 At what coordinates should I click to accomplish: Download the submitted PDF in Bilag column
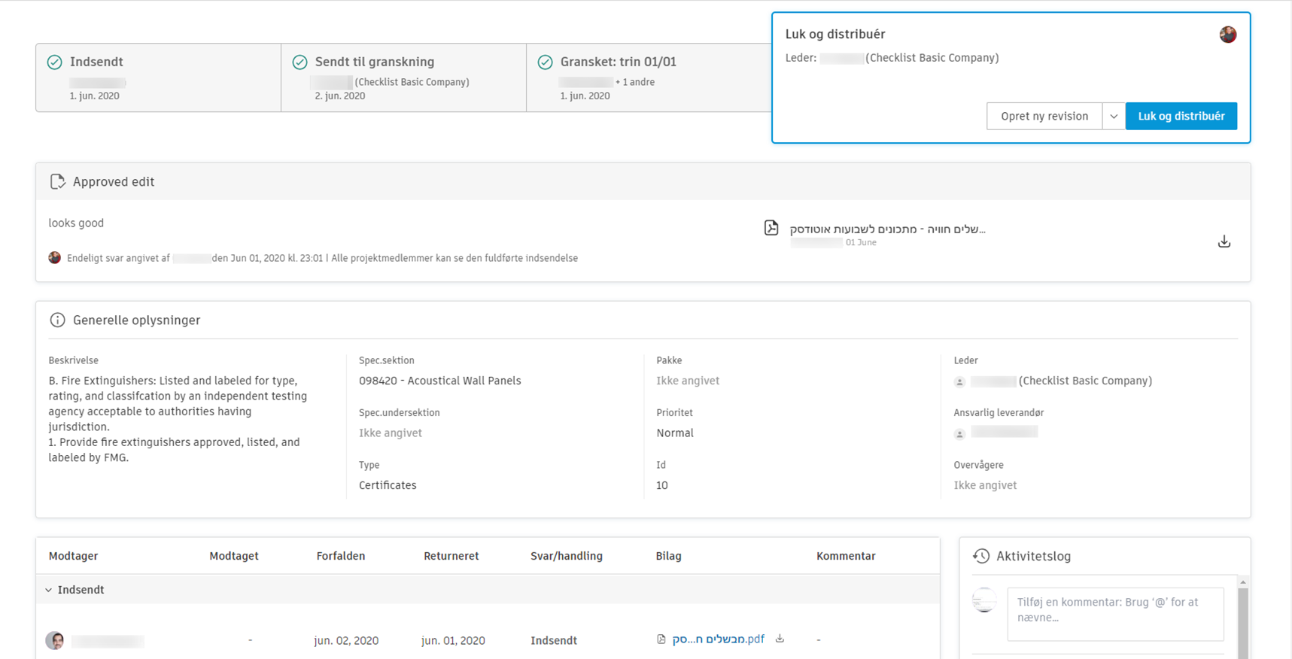click(780, 639)
